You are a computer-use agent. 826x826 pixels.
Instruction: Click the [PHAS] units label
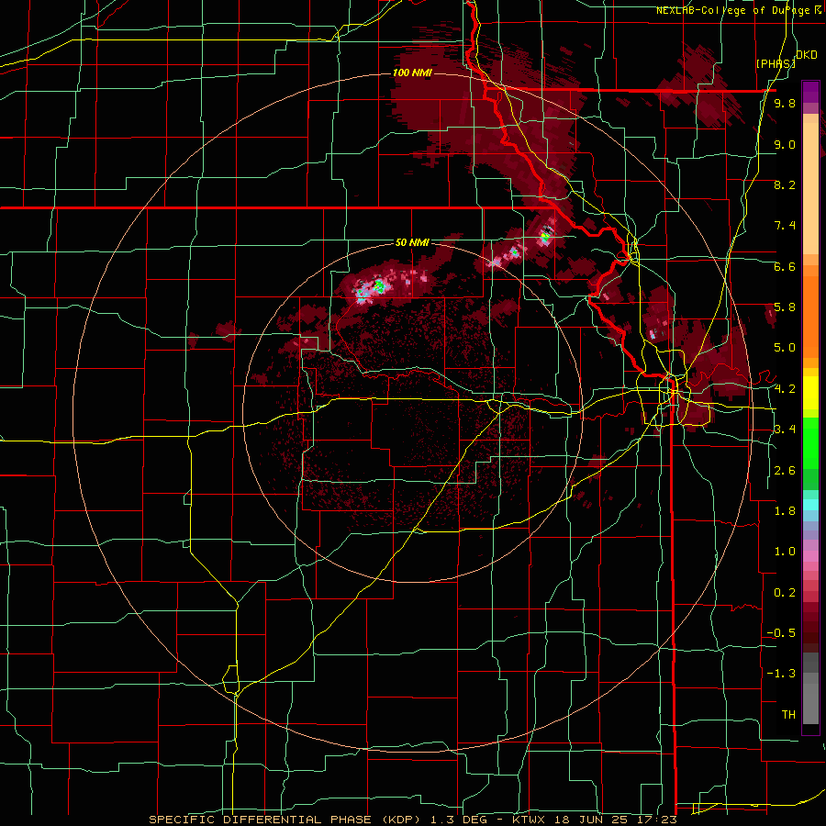776,63
